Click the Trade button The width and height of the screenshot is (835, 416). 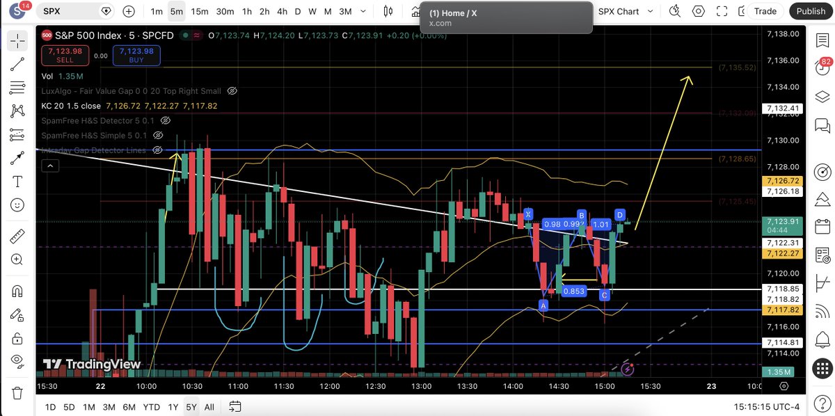(x=765, y=11)
